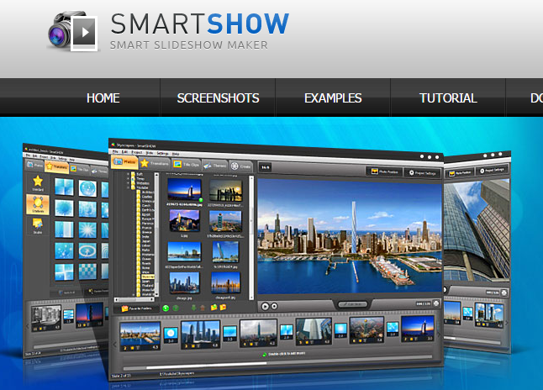Click the folder tree horizontal scrollbar
The height and width of the screenshot is (390, 543).
coord(134,299)
